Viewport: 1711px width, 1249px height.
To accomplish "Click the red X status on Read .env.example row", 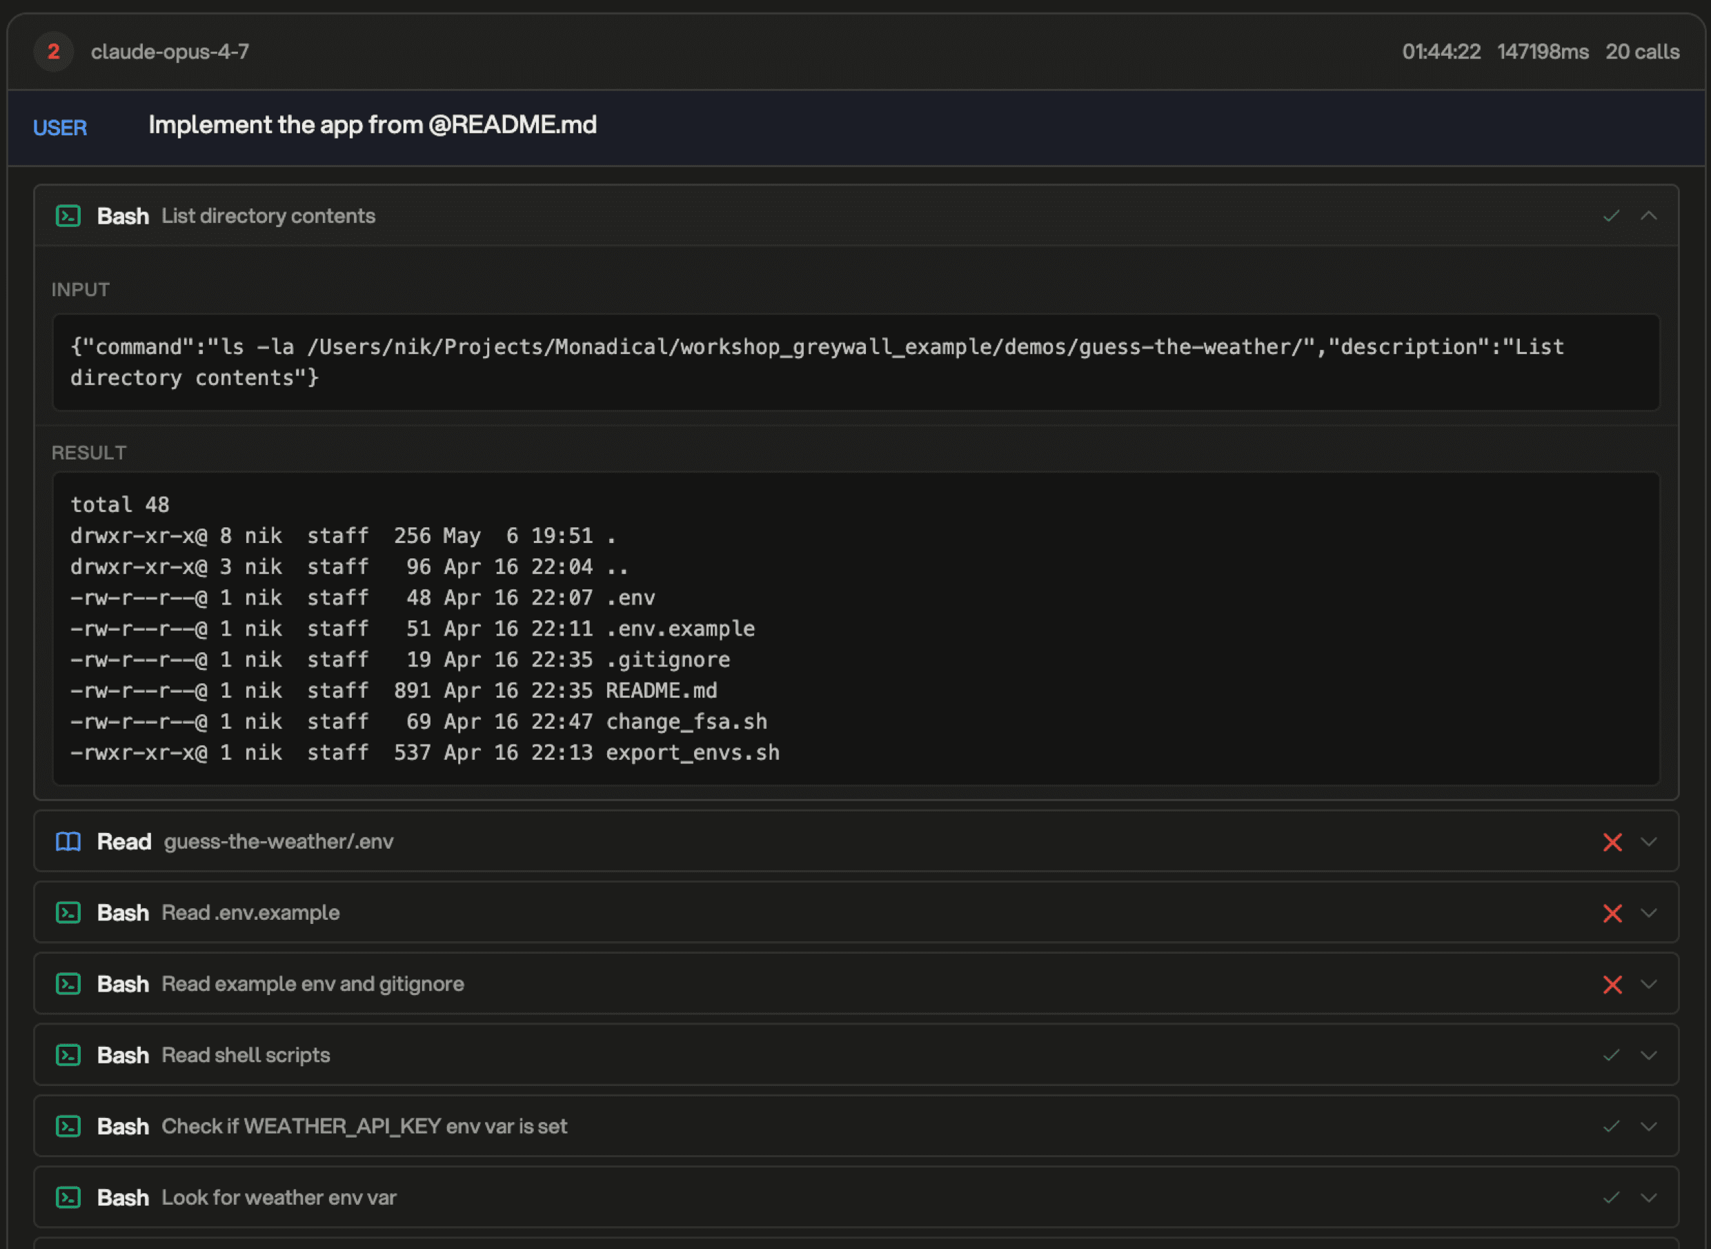I will click(x=1612, y=912).
